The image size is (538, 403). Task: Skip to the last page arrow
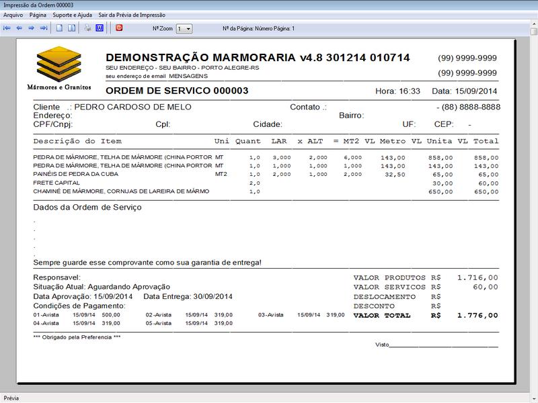[44, 27]
